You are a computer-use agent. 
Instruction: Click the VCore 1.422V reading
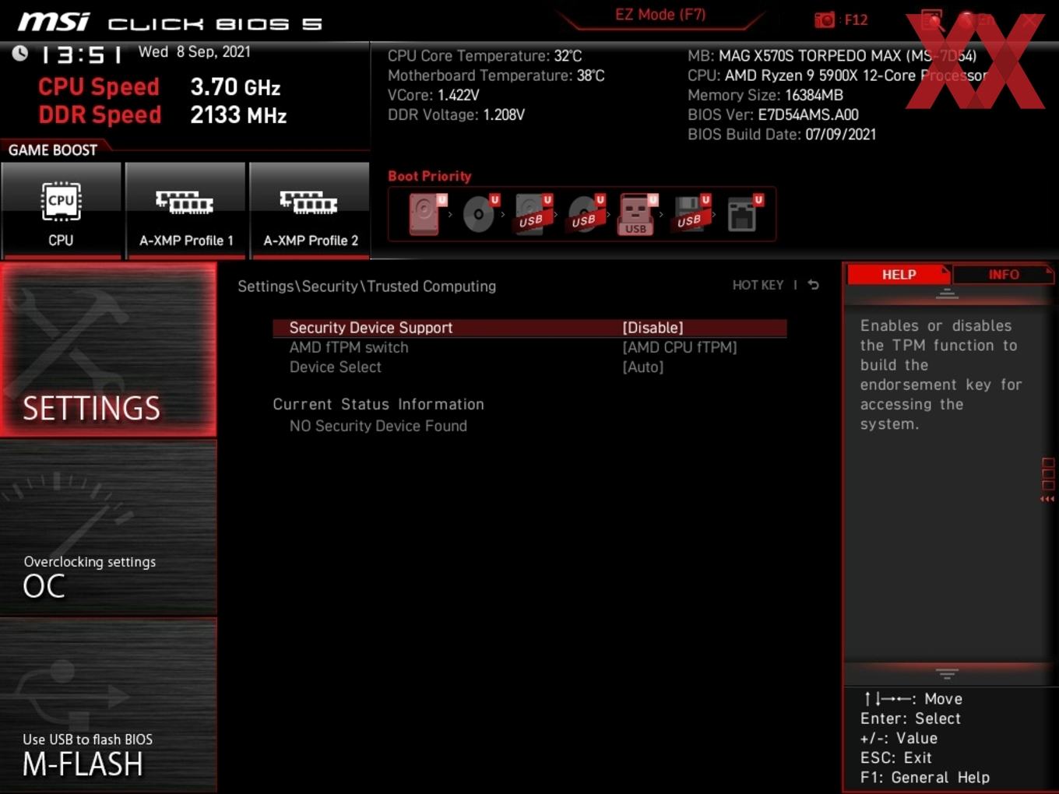click(x=434, y=95)
